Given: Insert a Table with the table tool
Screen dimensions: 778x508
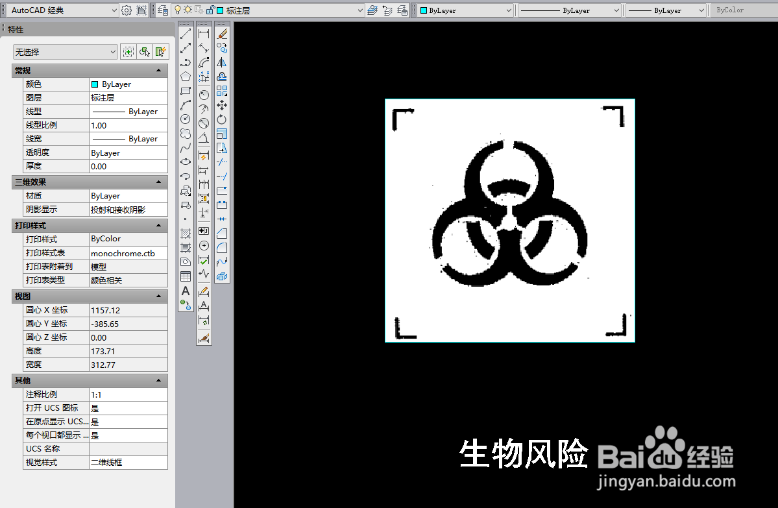Looking at the screenshot, I should pos(186,276).
